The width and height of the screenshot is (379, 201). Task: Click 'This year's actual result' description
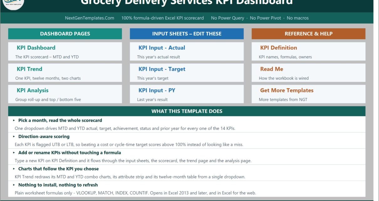click(x=158, y=57)
